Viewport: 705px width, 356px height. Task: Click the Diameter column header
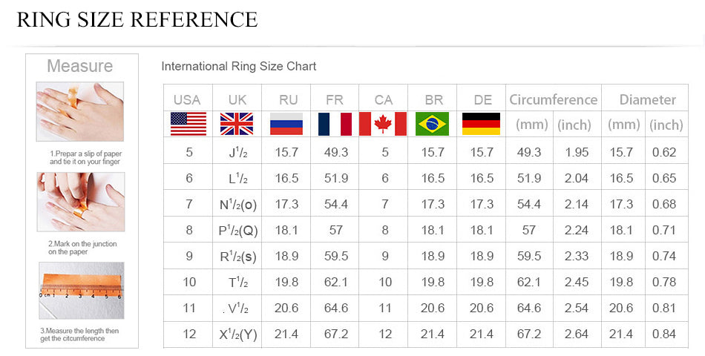coord(647,99)
